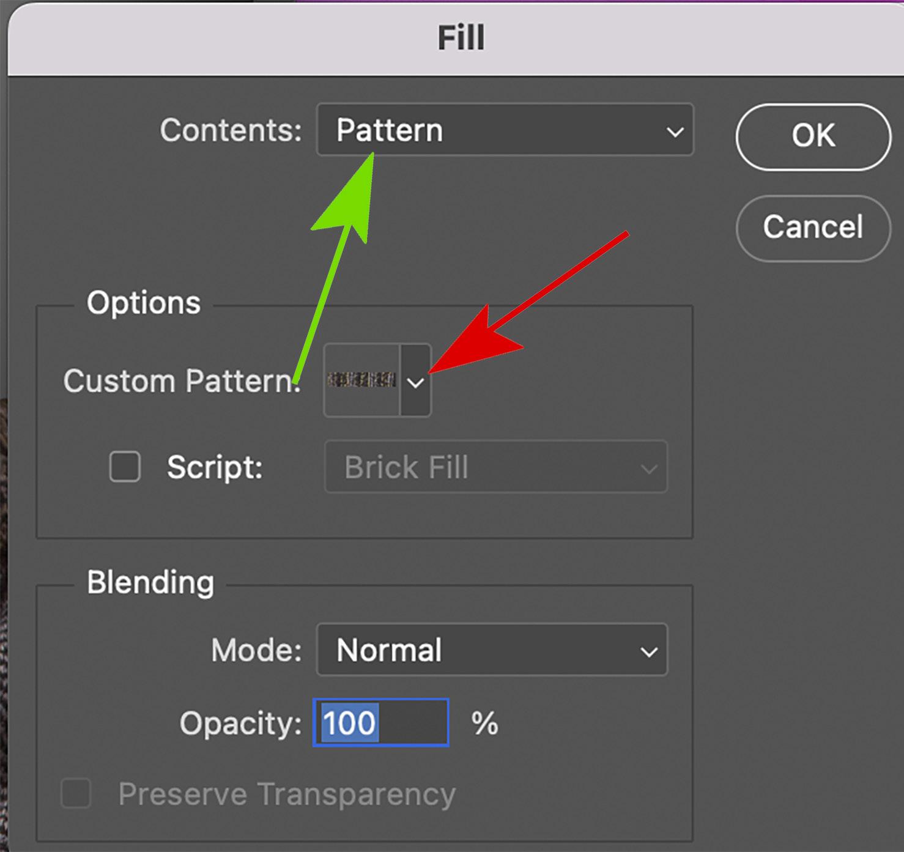Screen dimensions: 904x852
Task: Click the Script label text
Action: click(215, 467)
